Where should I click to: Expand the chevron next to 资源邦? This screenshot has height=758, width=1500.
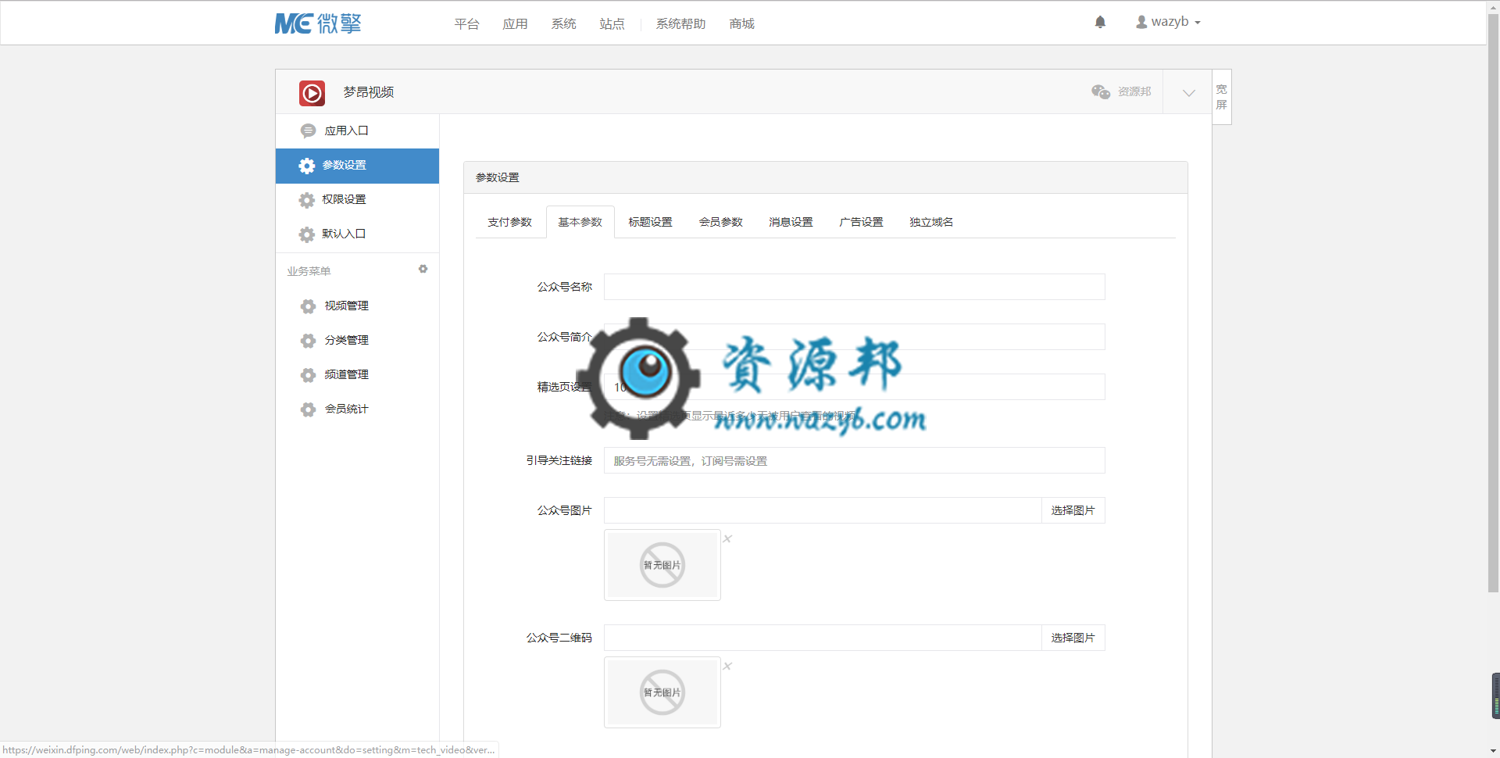[1188, 92]
